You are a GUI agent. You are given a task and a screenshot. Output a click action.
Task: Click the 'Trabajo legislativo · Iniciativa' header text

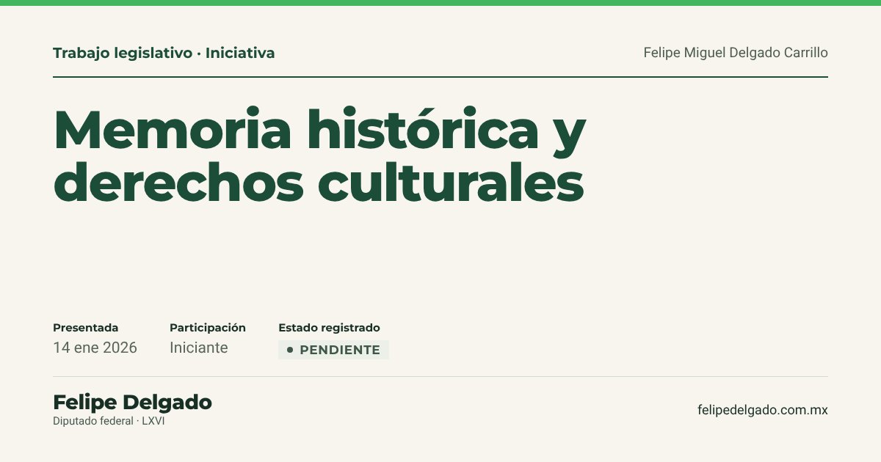point(164,53)
